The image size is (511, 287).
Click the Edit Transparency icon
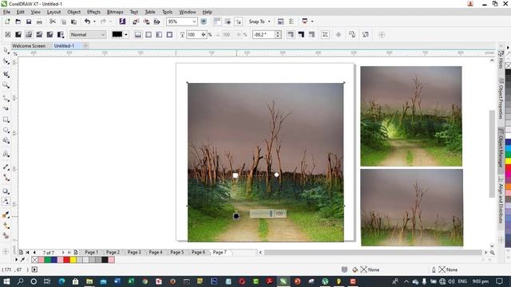coord(366,34)
